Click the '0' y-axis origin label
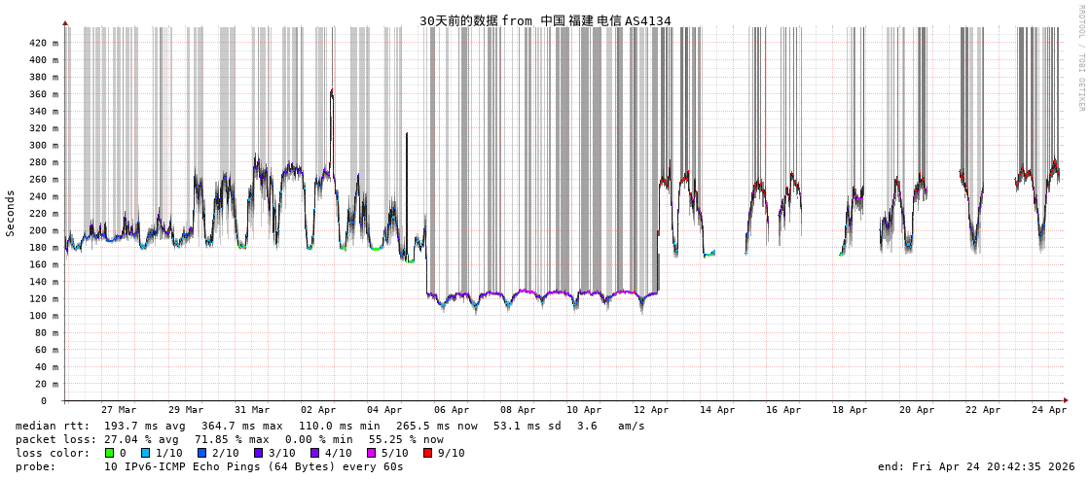This screenshot has height=480, width=1091. coord(43,401)
